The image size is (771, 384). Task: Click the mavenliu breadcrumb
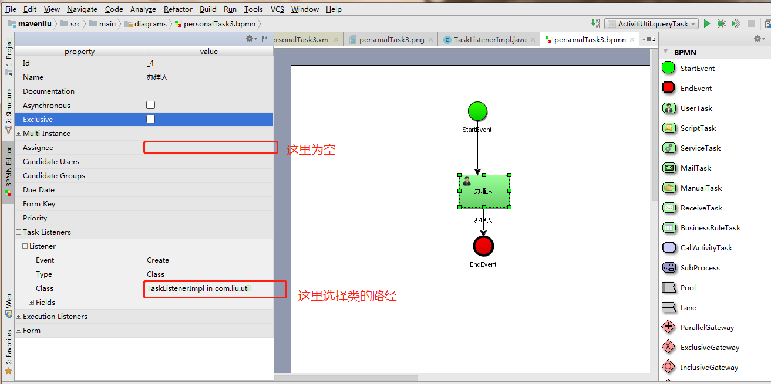(x=31, y=23)
